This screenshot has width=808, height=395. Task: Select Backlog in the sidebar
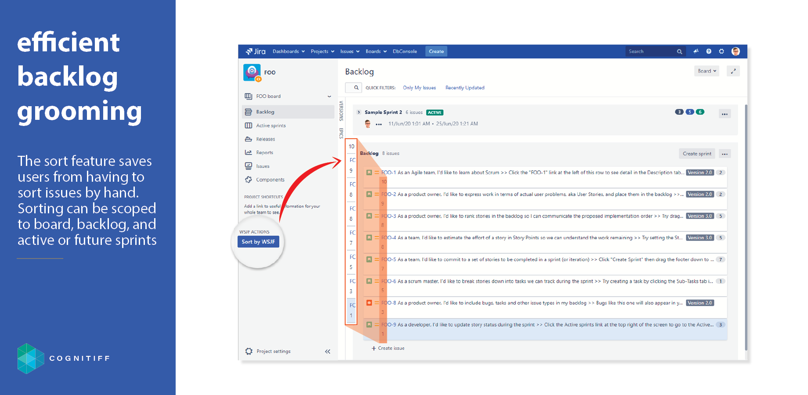pyautogui.click(x=288, y=112)
